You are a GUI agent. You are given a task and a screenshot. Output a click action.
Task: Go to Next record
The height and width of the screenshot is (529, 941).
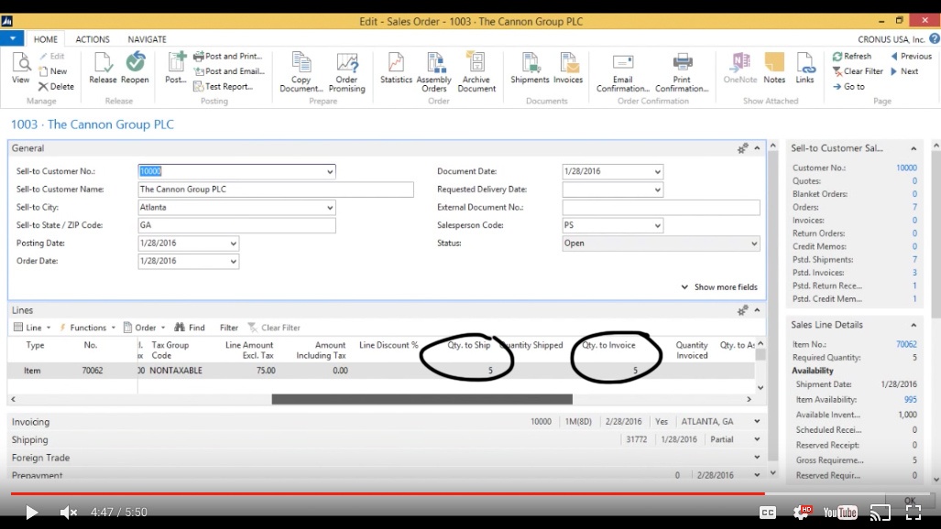click(904, 70)
